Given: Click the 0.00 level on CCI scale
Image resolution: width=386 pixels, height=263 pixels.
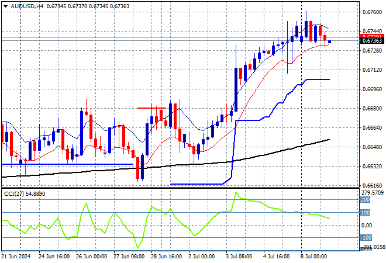Looking at the screenshot, I should click(x=367, y=226).
